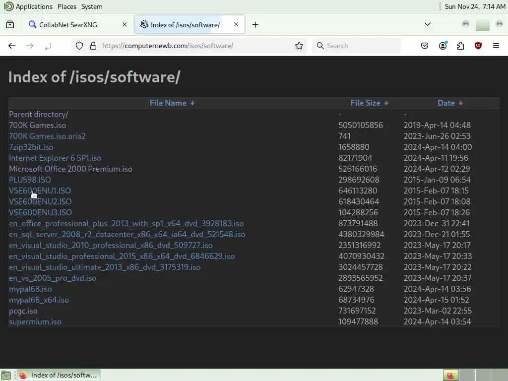The width and height of the screenshot is (508, 381).
Task: Sort listing by File Name
Action: click(172, 103)
